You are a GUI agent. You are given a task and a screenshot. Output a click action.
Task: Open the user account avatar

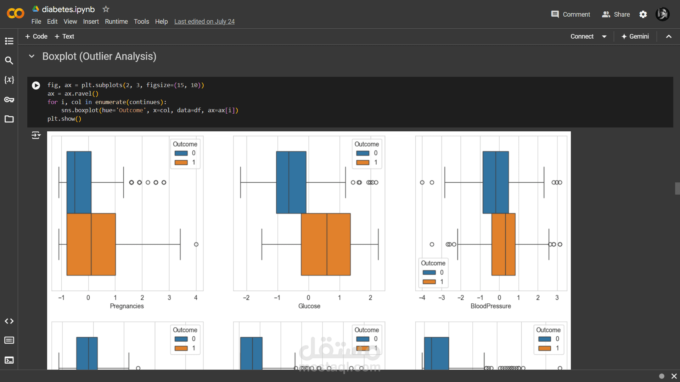[x=662, y=14]
